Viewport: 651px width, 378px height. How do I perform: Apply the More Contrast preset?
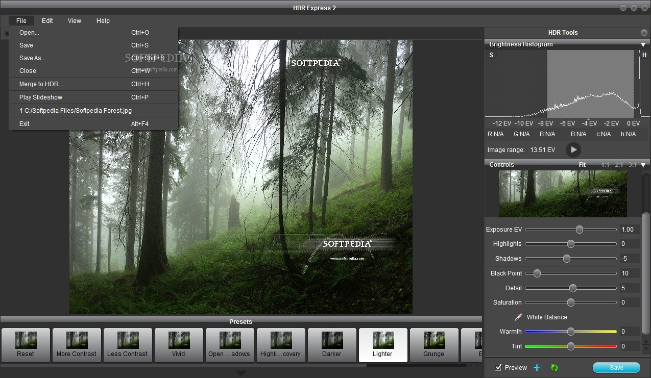point(77,345)
